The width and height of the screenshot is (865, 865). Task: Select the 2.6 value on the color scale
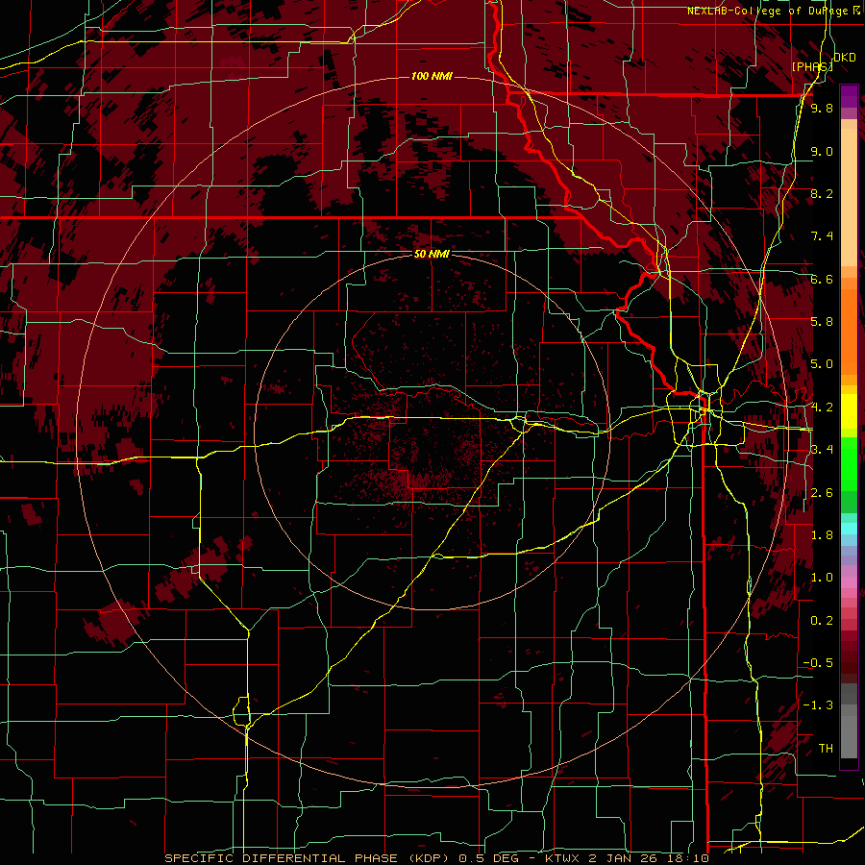pos(822,493)
